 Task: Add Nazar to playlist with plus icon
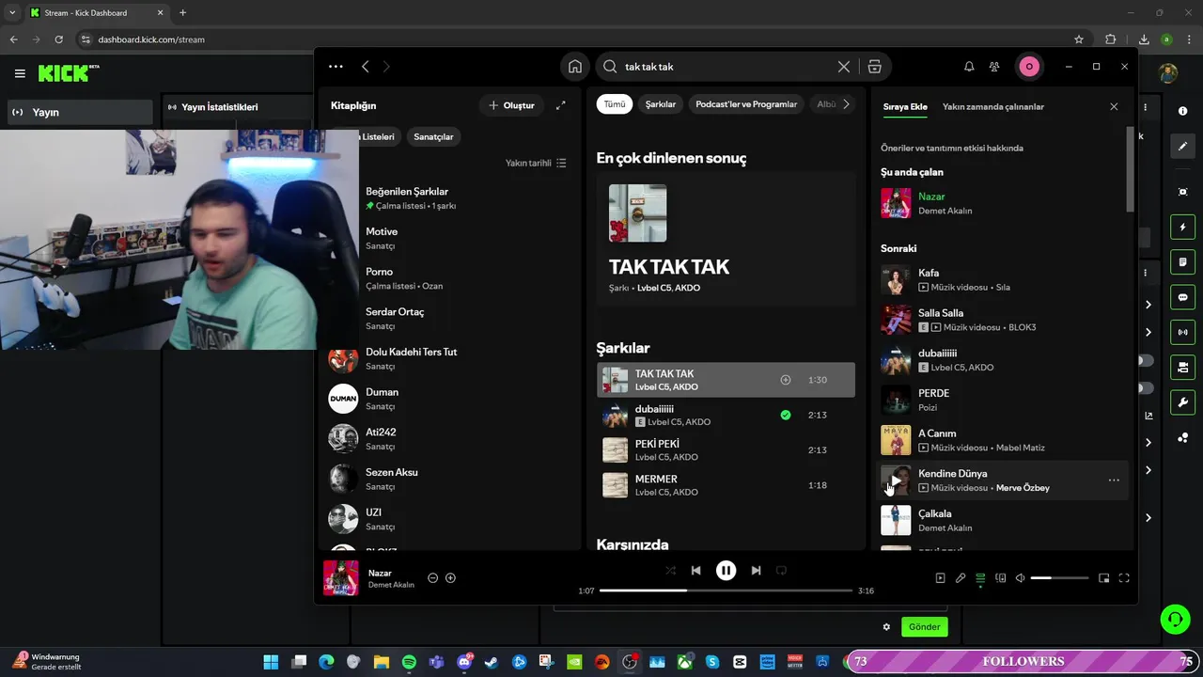point(450,578)
